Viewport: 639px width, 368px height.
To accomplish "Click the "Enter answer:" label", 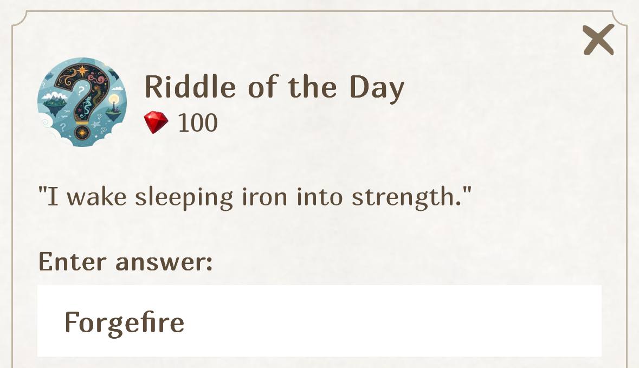I will click(125, 262).
